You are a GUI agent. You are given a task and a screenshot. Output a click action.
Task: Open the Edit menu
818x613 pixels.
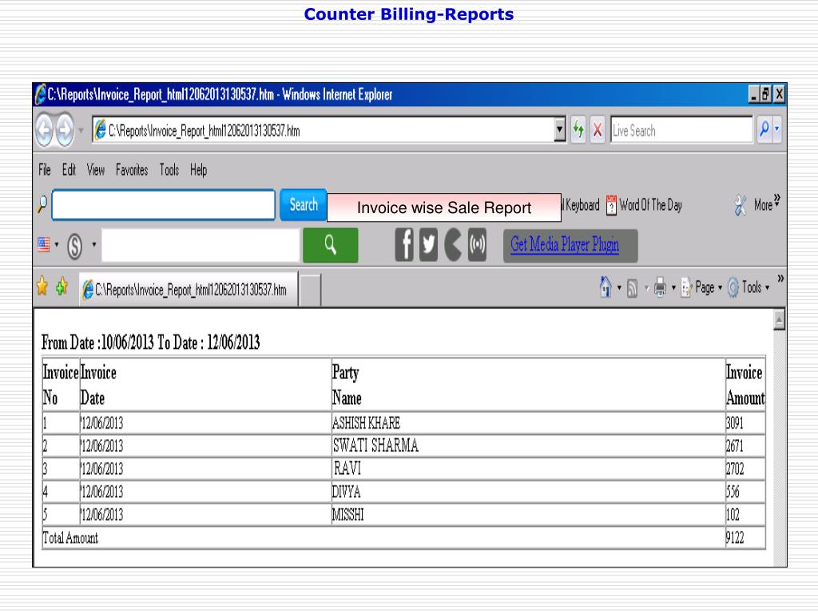point(69,170)
